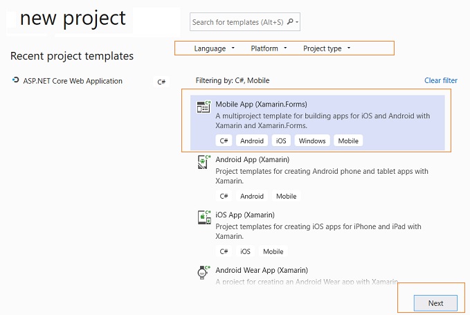The width and height of the screenshot is (470, 315).
Task: Click Mobile tag under Android App (Xamarin)
Action: 287,197
